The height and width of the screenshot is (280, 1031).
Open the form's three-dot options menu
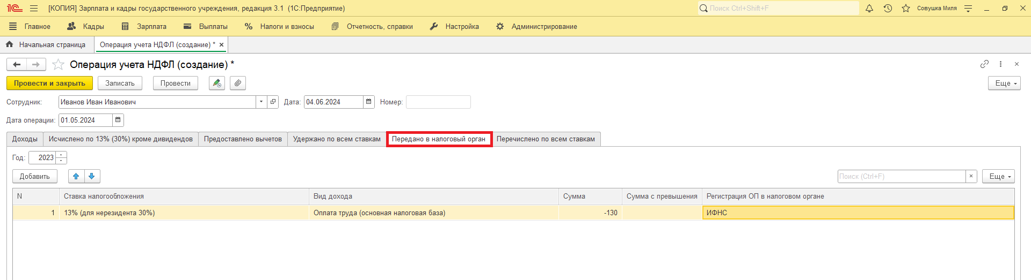click(1000, 64)
